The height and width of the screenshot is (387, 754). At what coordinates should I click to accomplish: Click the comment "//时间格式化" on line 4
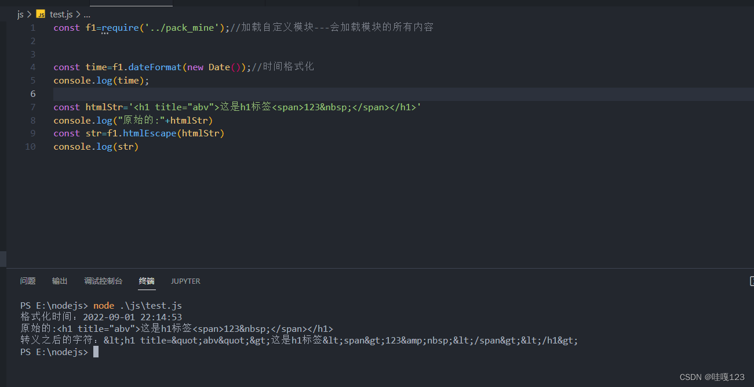(x=283, y=67)
